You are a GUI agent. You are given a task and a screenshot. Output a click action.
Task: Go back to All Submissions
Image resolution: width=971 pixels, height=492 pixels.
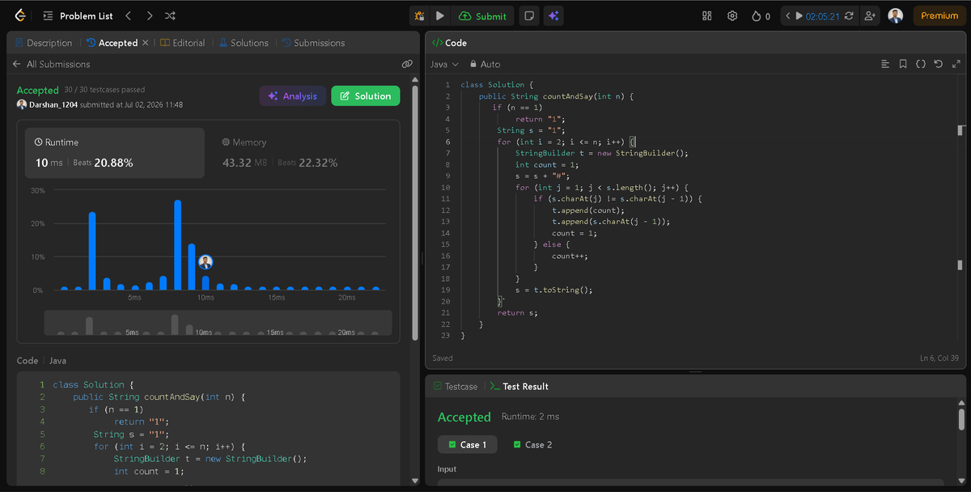[x=51, y=64]
